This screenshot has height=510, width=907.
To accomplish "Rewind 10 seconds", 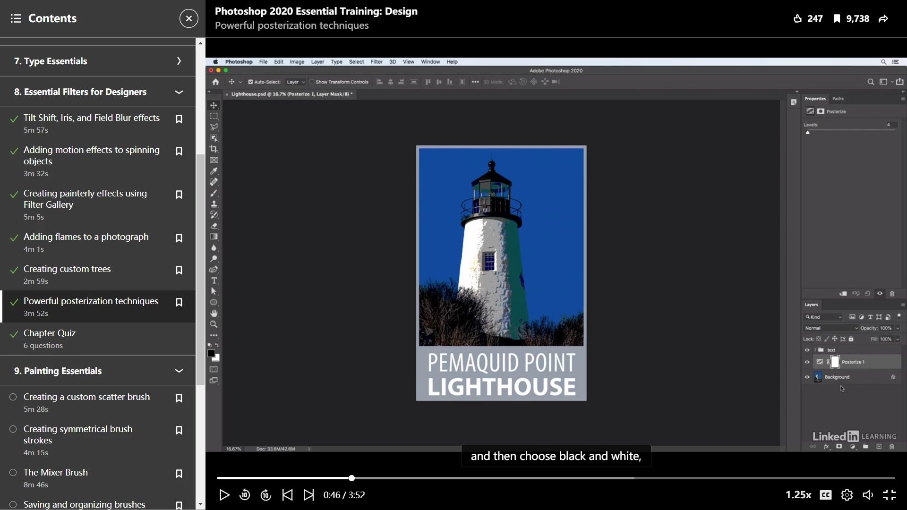I will pos(245,495).
